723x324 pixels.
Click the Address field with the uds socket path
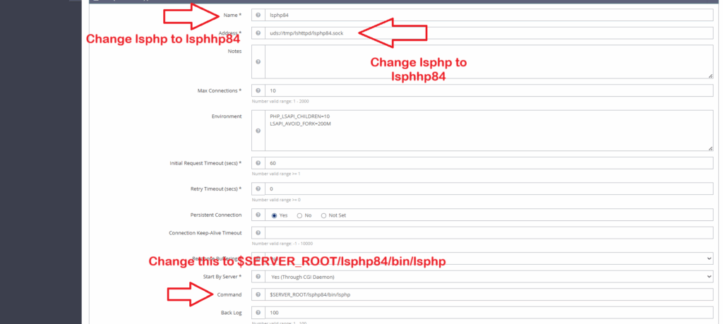coord(489,33)
